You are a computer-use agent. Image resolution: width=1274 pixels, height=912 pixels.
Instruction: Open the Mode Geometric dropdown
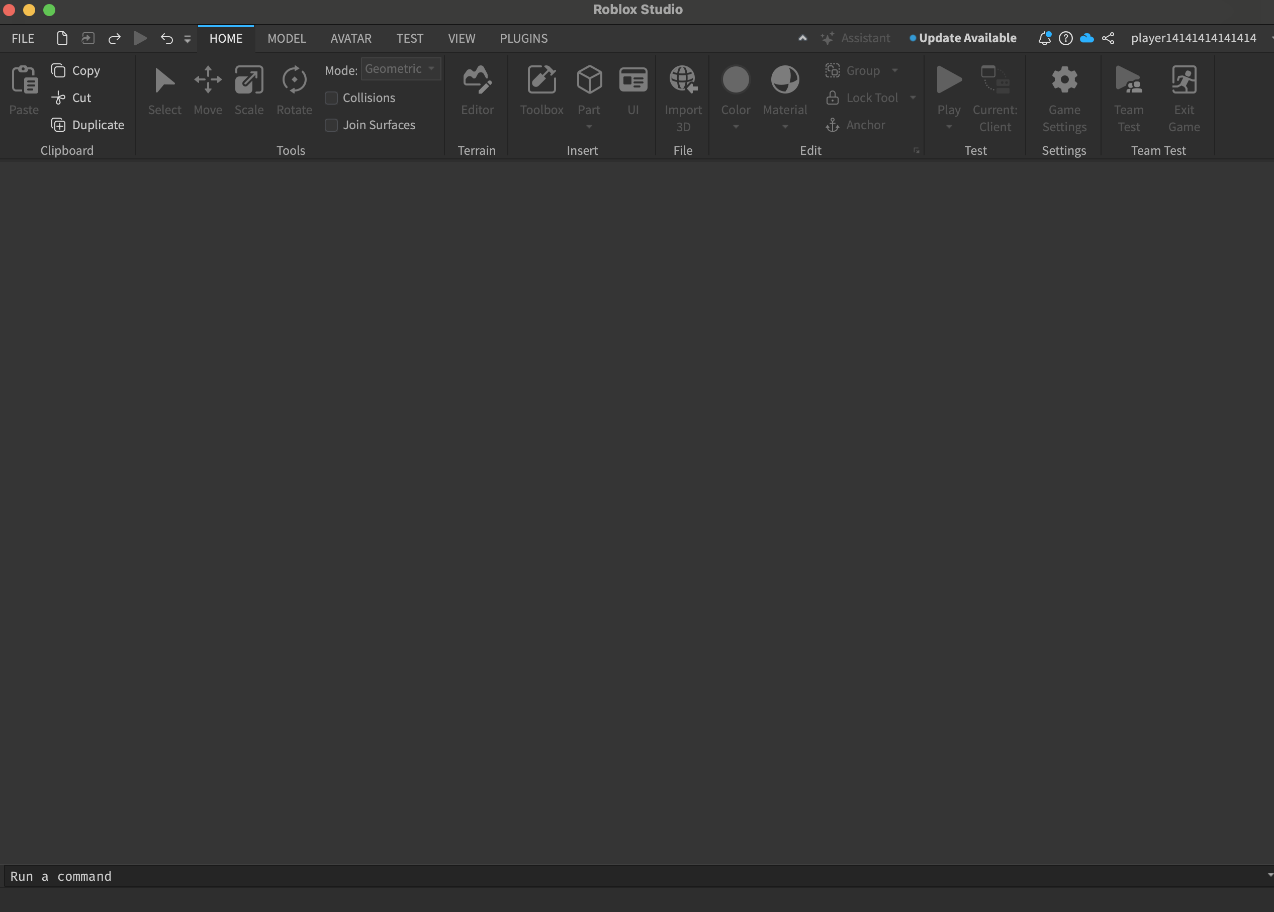[x=400, y=69]
